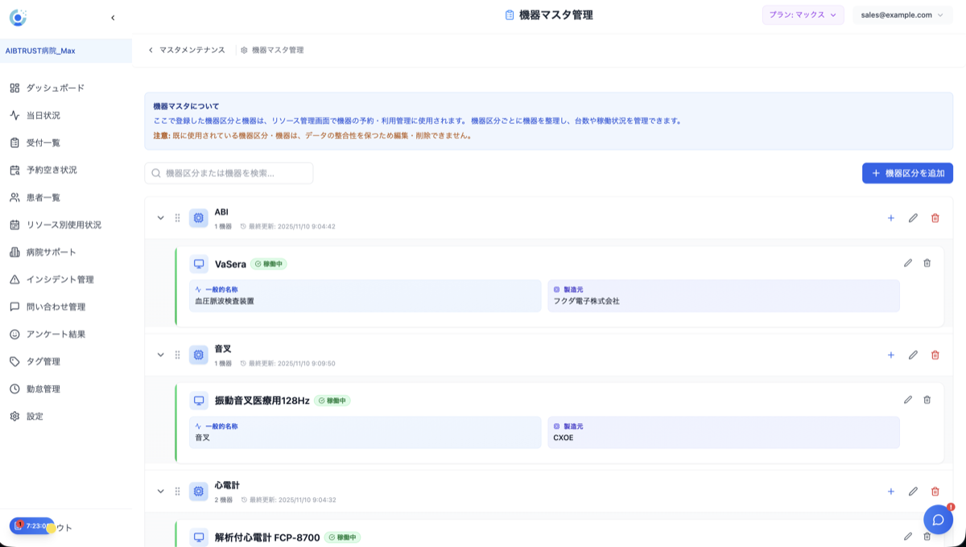966x547 pixels.
Task: Collapse the 音叉 category with its arrow
Action: point(159,354)
